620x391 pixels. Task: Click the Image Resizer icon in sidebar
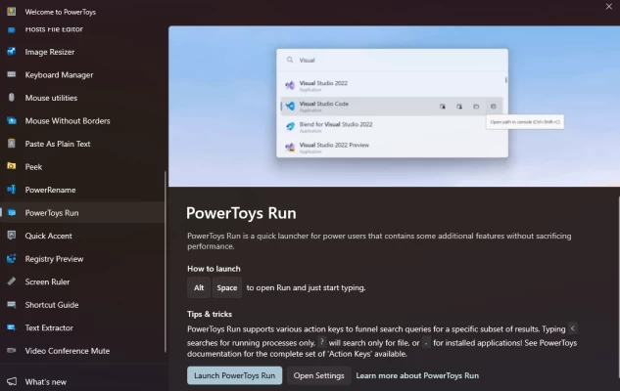click(x=11, y=52)
